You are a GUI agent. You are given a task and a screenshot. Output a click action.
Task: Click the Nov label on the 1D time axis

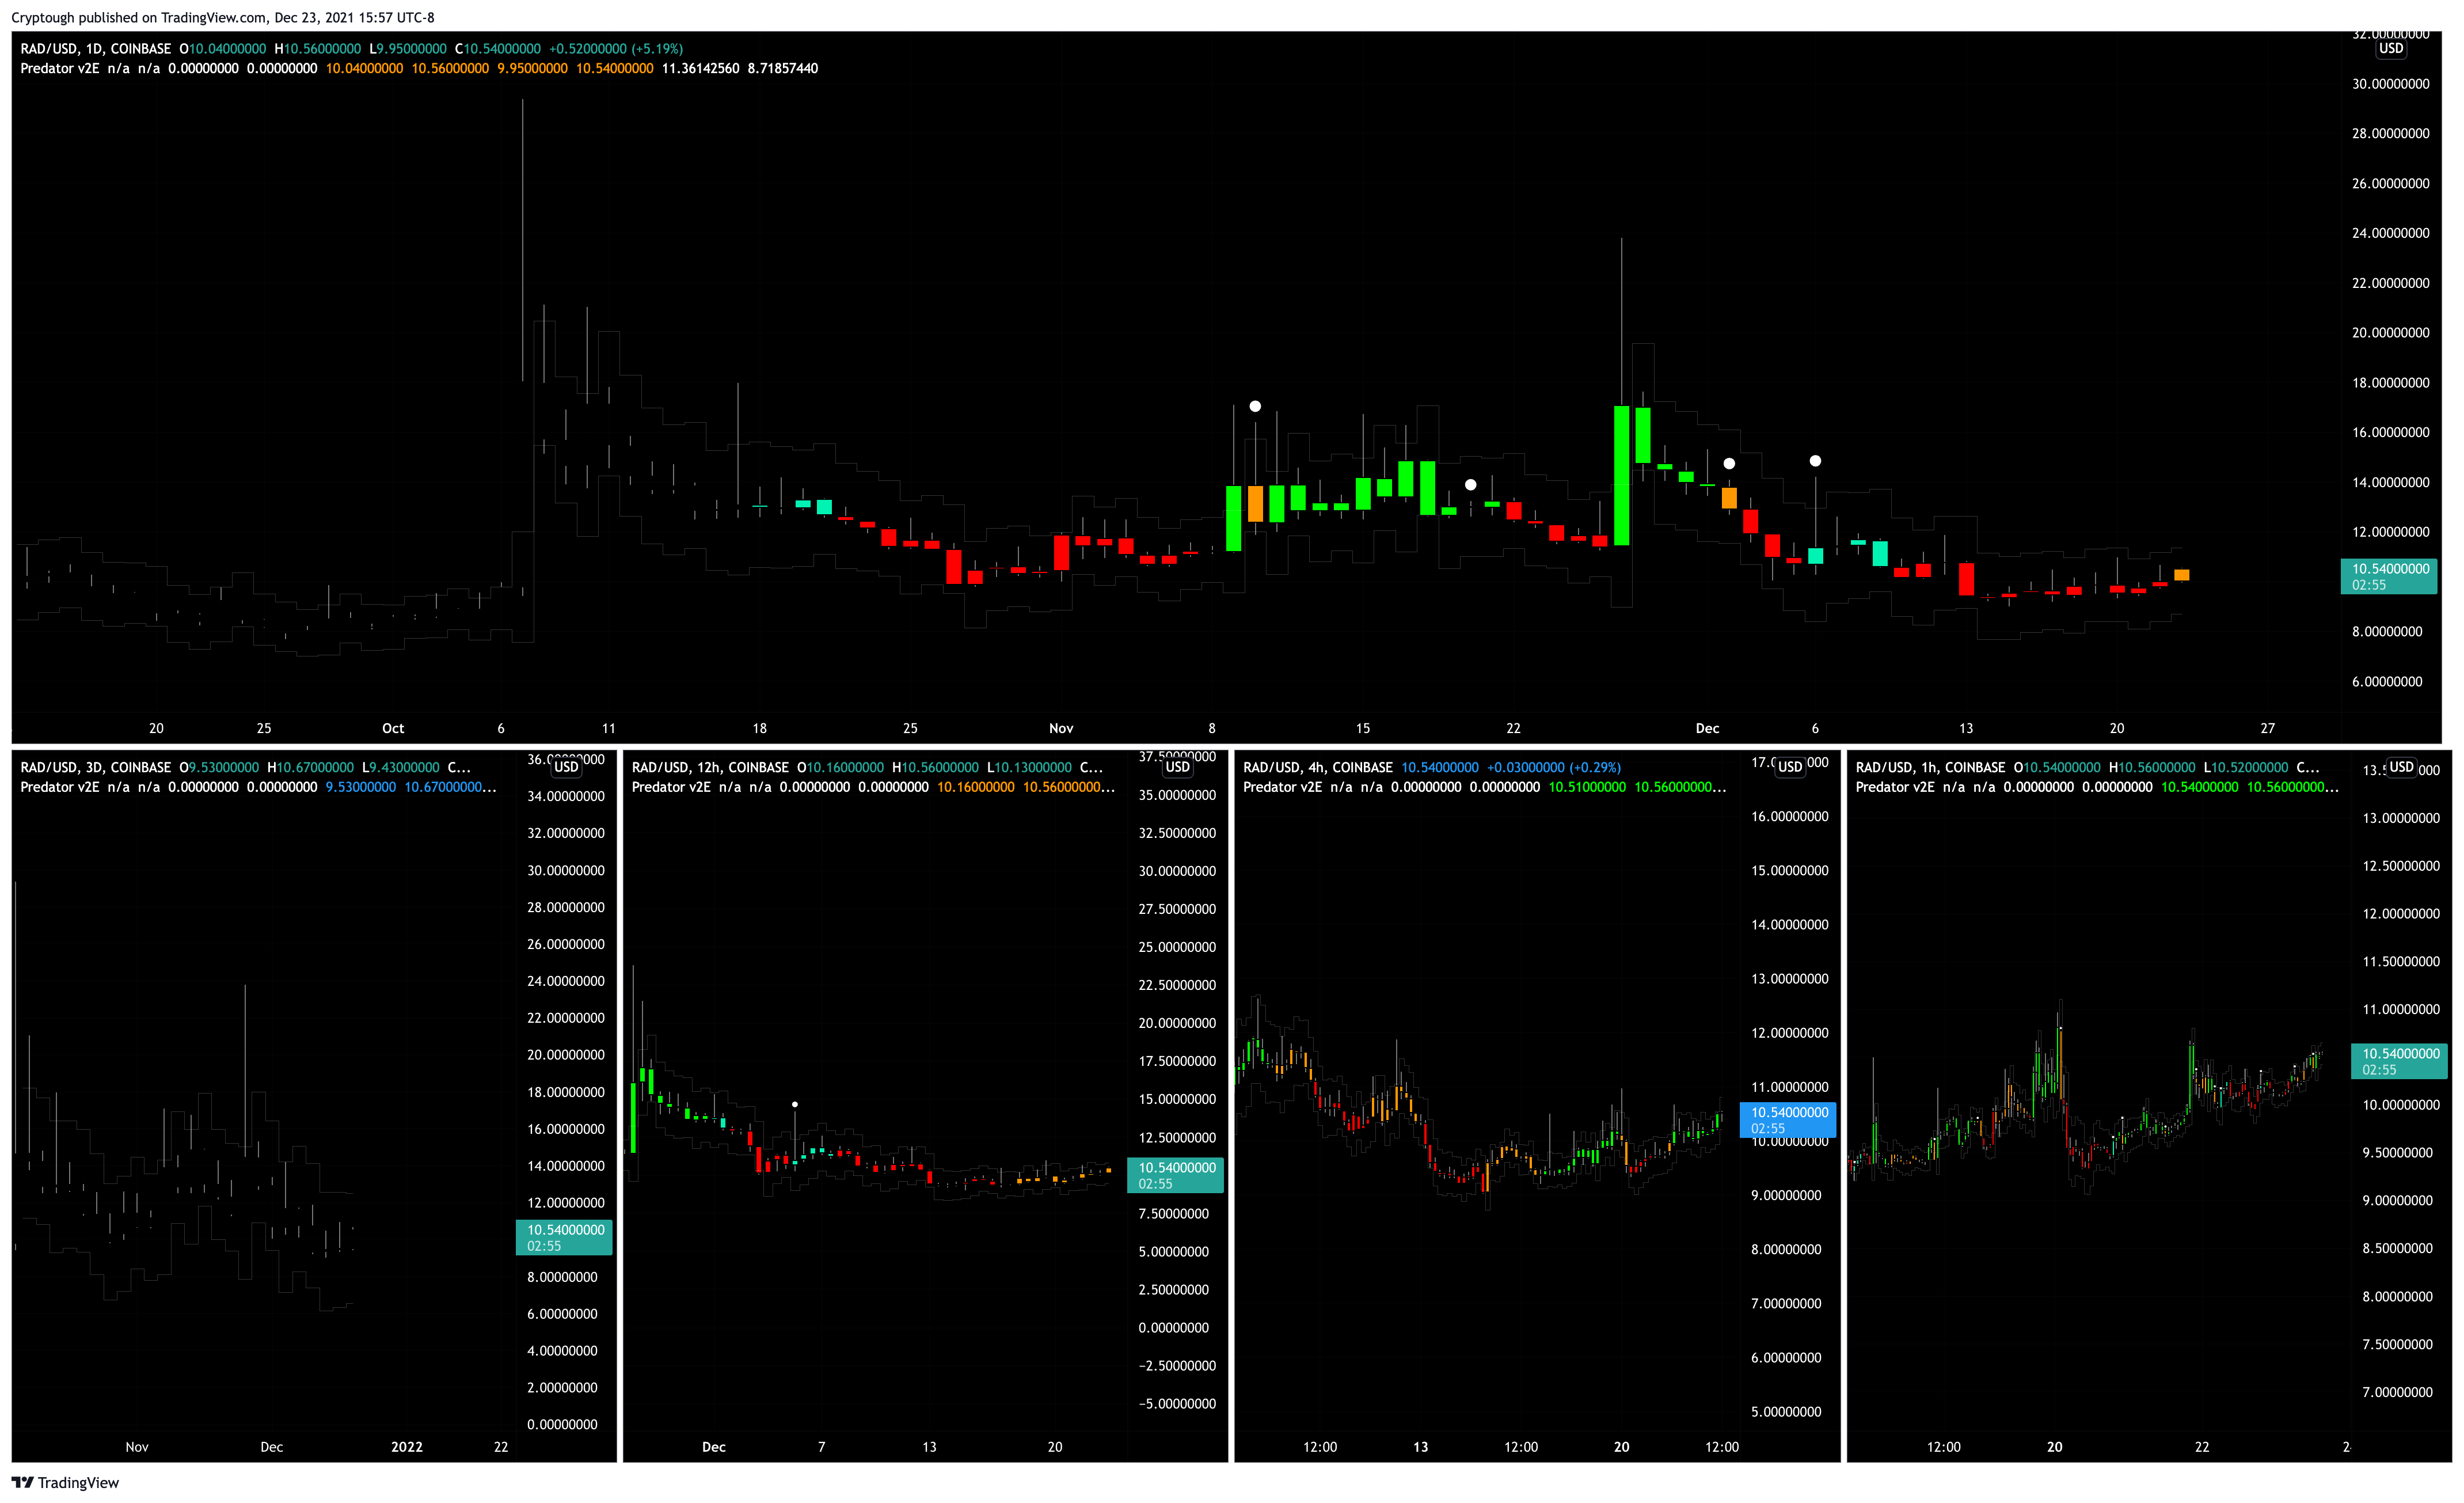click(1061, 728)
